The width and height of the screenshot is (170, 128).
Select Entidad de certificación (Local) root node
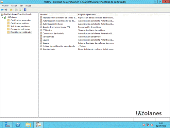(18, 14)
